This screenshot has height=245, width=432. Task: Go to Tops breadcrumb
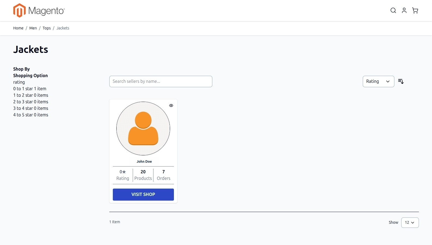pos(47,28)
